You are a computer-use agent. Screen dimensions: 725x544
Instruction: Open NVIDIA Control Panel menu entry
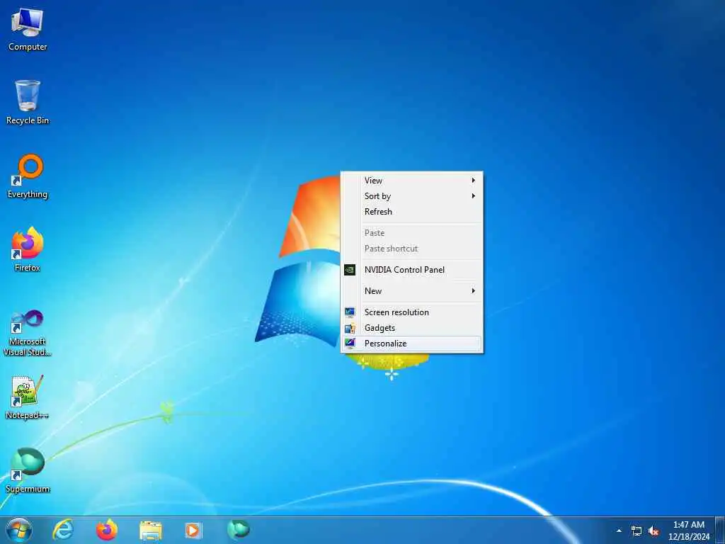[x=411, y=270]
